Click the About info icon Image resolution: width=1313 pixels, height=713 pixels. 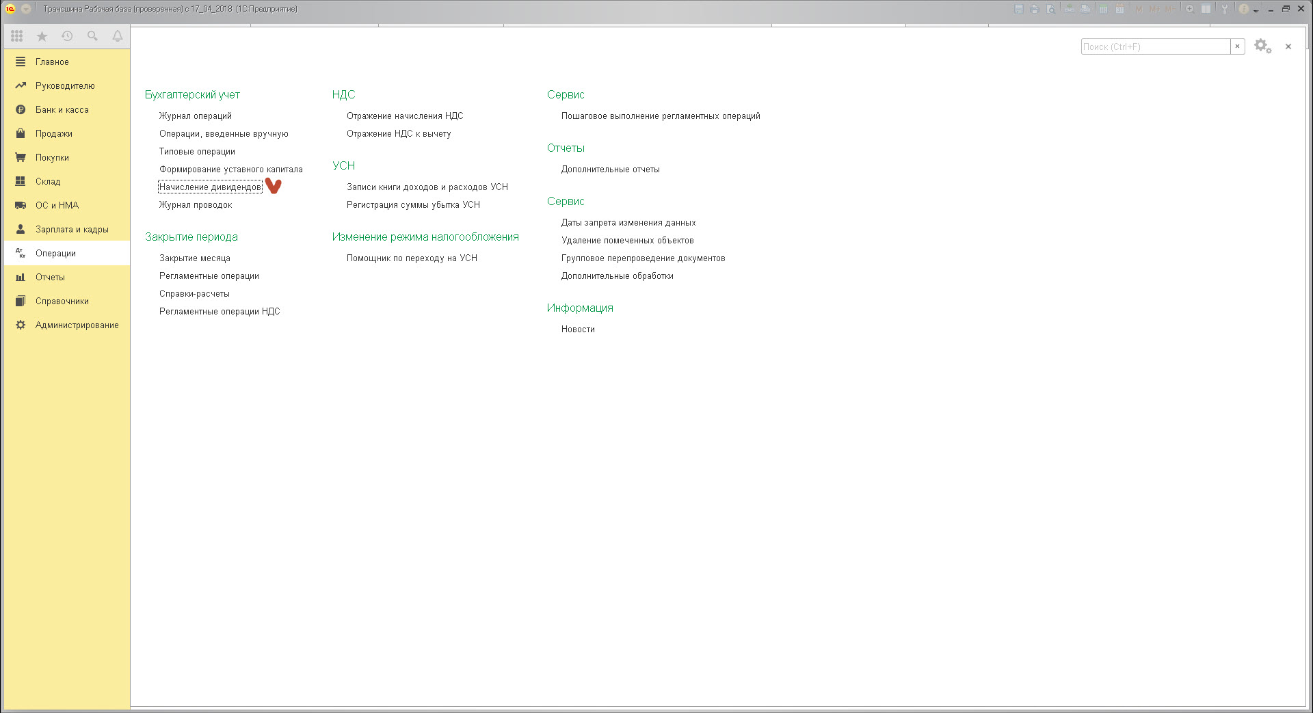pyautogui.click(x=1243, y=9)
